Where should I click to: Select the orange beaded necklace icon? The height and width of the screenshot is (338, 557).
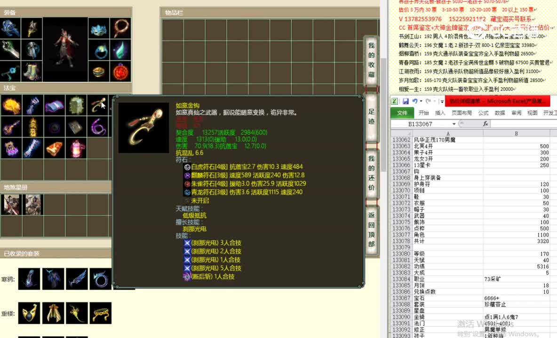(120, 28)
